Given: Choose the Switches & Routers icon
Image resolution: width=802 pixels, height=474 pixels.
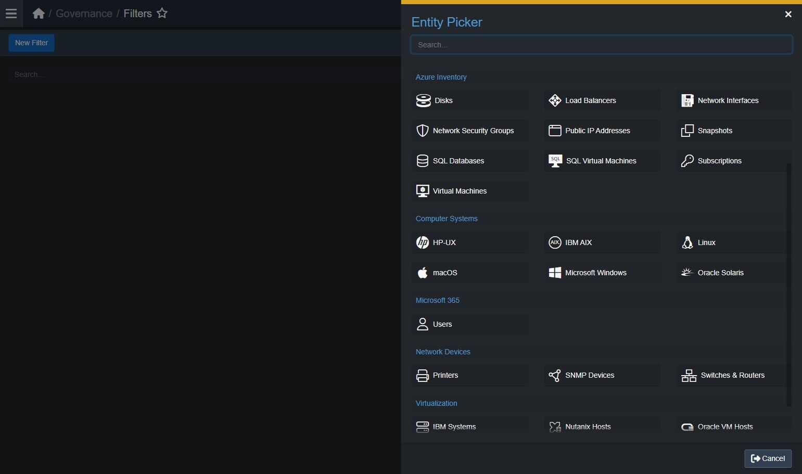Looking at the screenshot, I should pyautogui.click(x=689, y=375).
